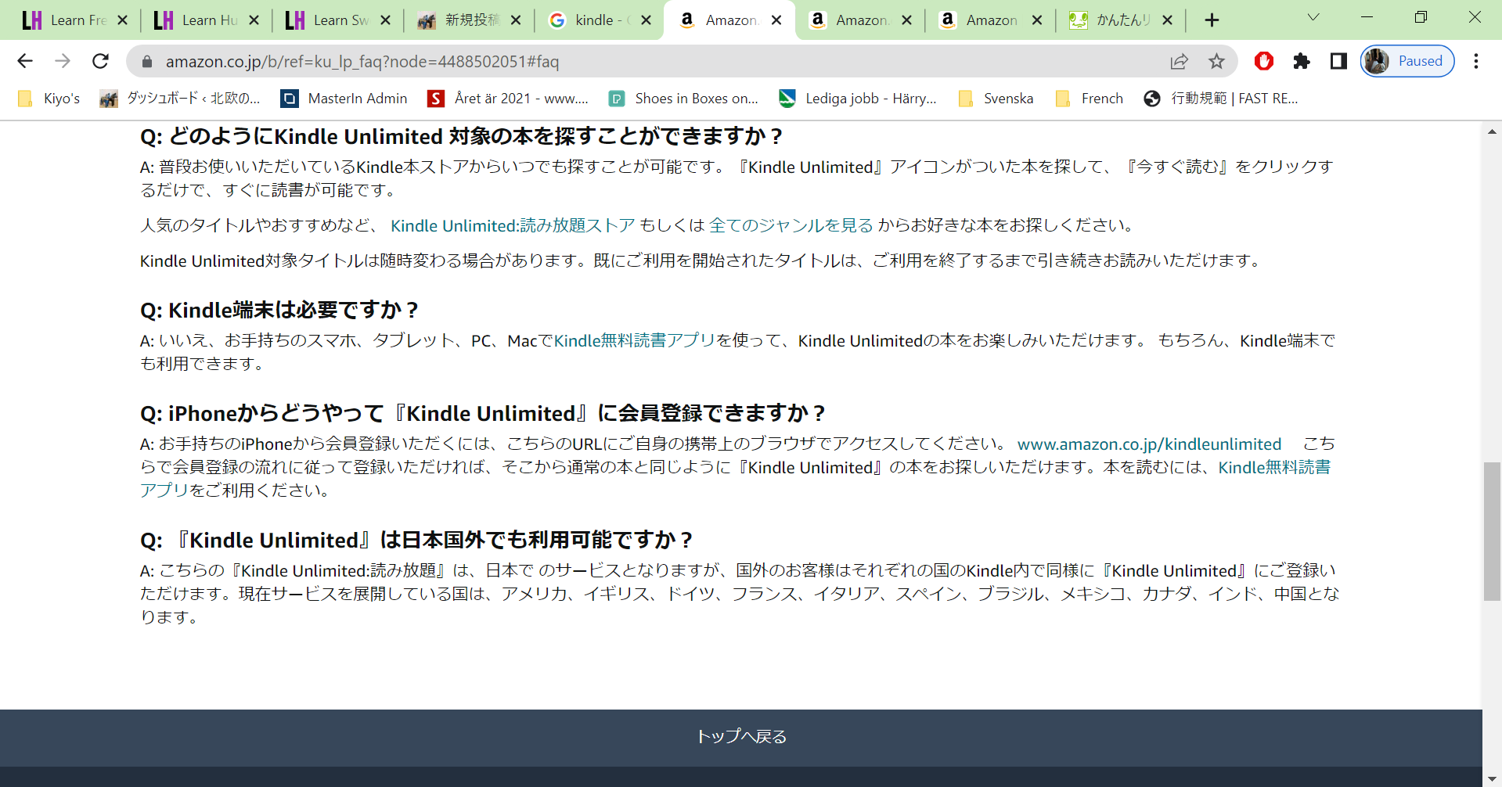Close the active Amazon tab
The image size is (1502, 787).
[x=776, y=20]
